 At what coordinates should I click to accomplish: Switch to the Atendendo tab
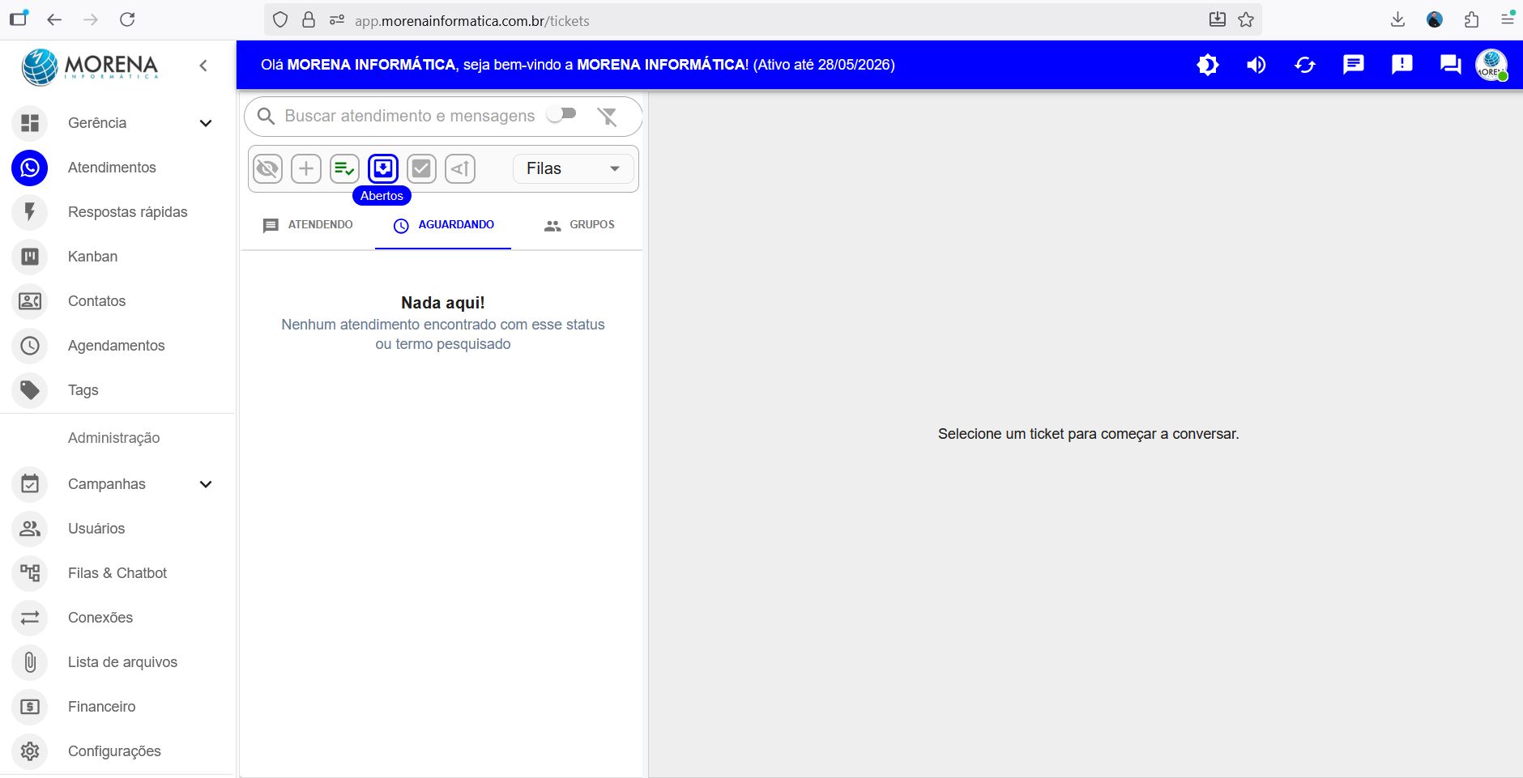pyautogui.click(x=309, y=225)
